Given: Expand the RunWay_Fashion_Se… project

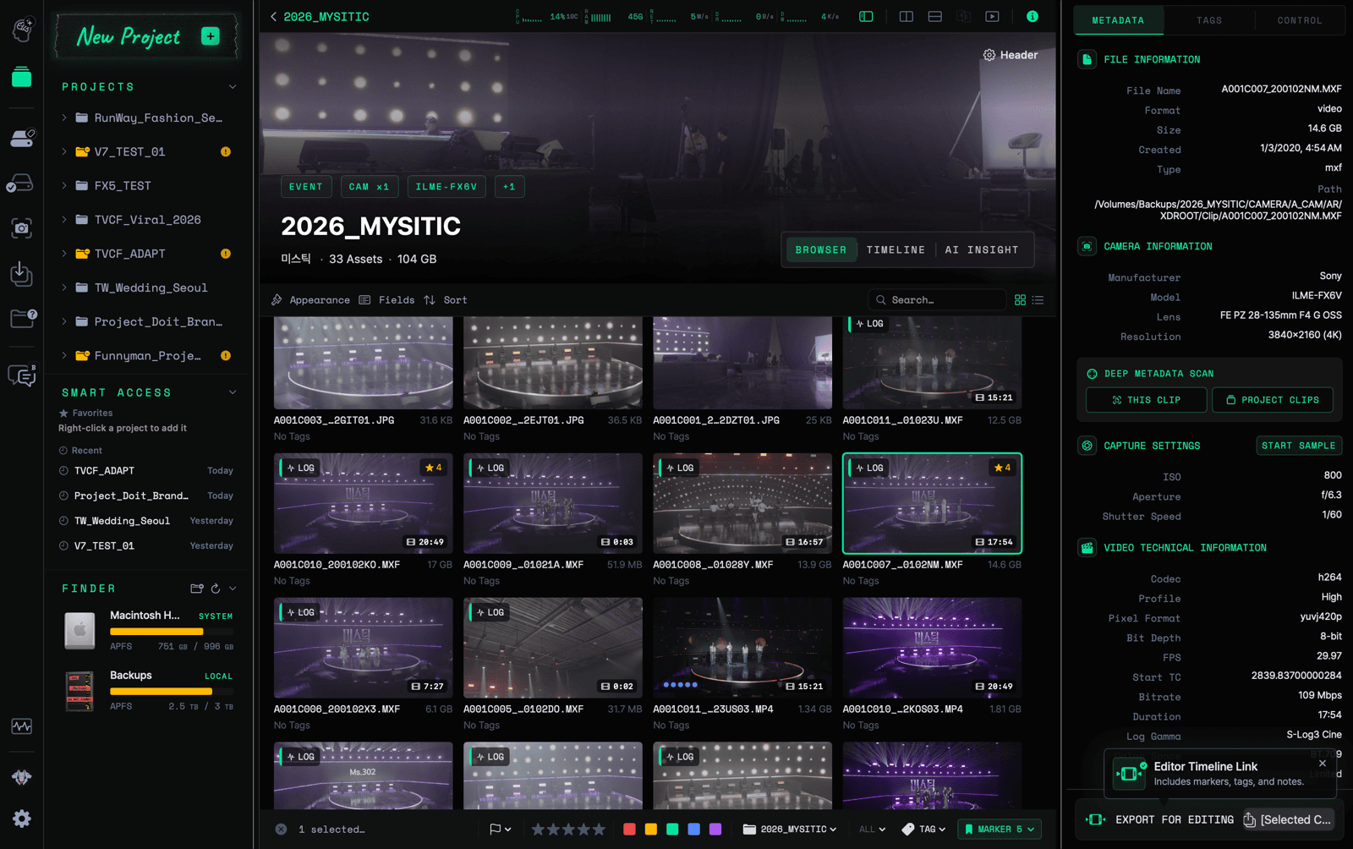Looking at the screenshot, I should point(64,118).
